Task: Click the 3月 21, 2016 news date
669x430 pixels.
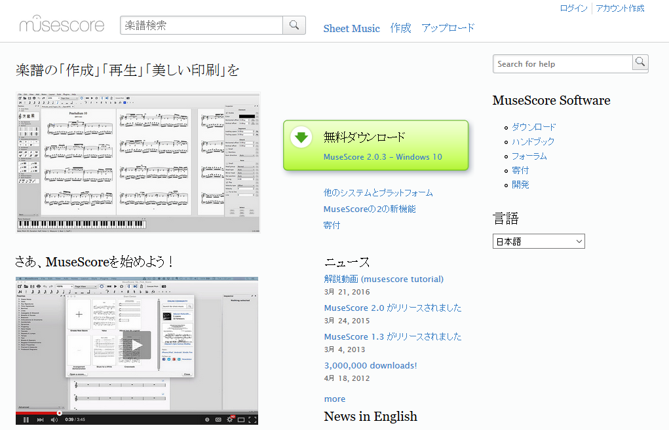Action: (347, 292)
